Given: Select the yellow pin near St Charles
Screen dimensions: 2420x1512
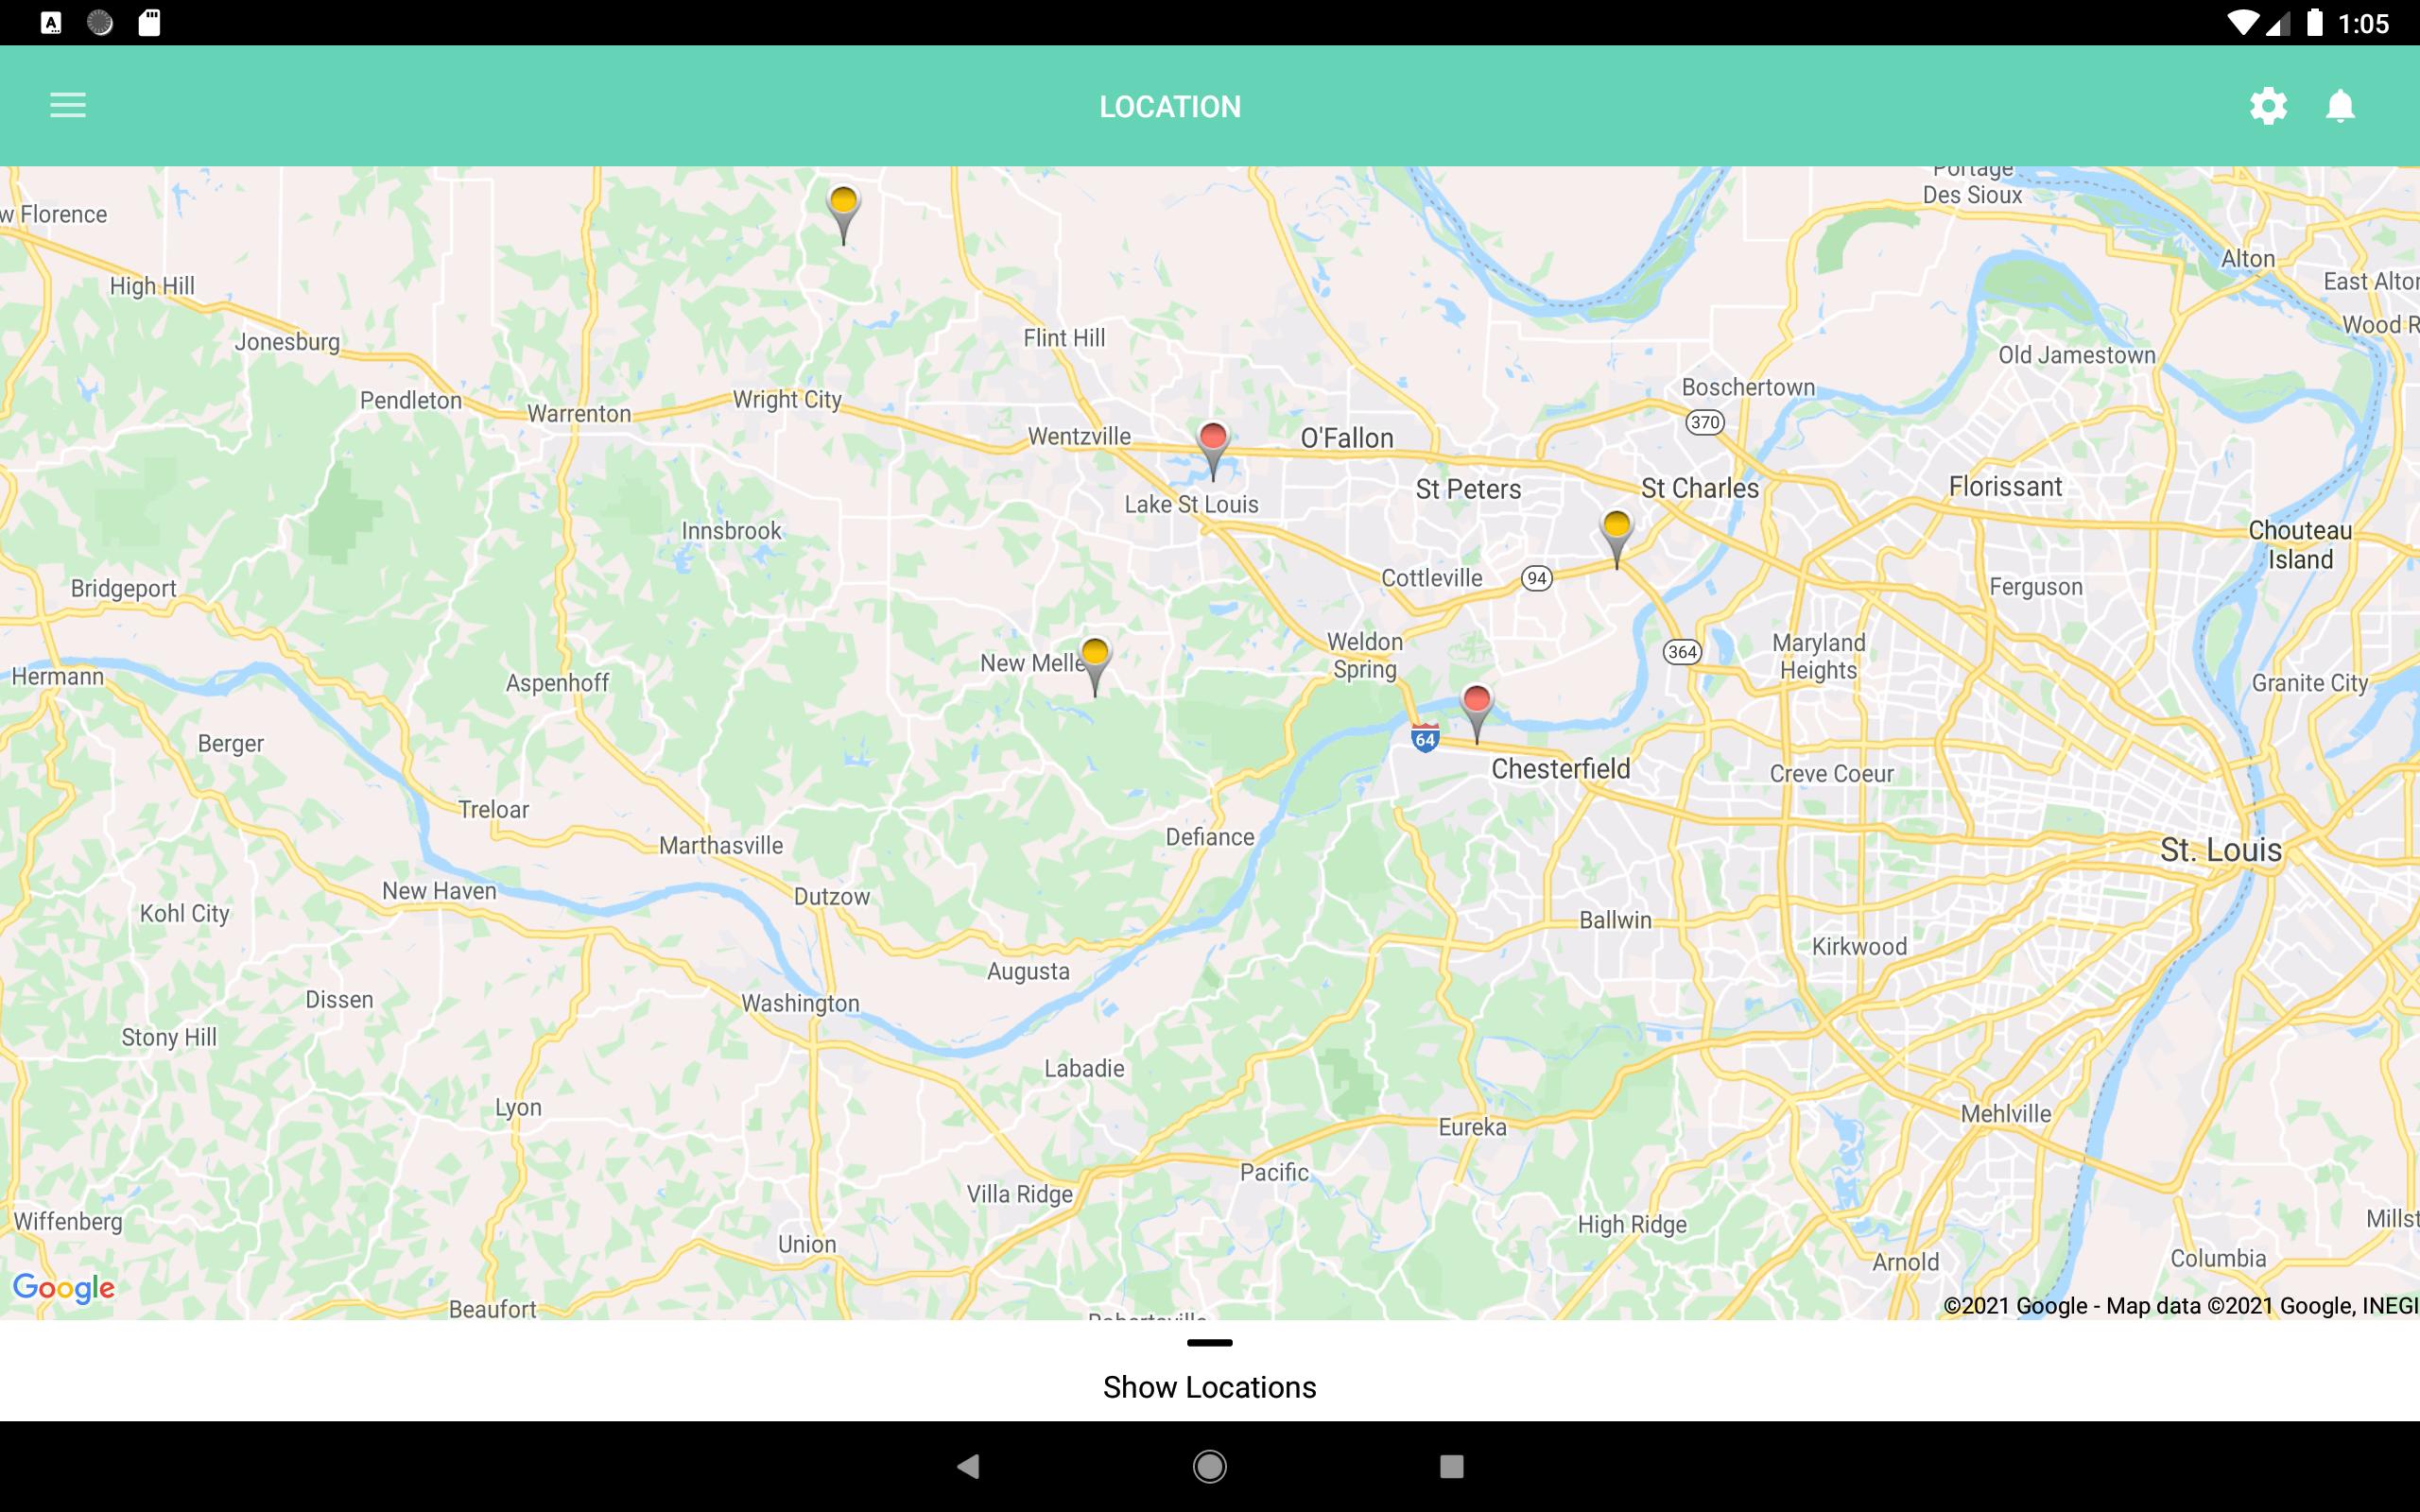Looking at the screenshot, I should (x=1617, y=540).
